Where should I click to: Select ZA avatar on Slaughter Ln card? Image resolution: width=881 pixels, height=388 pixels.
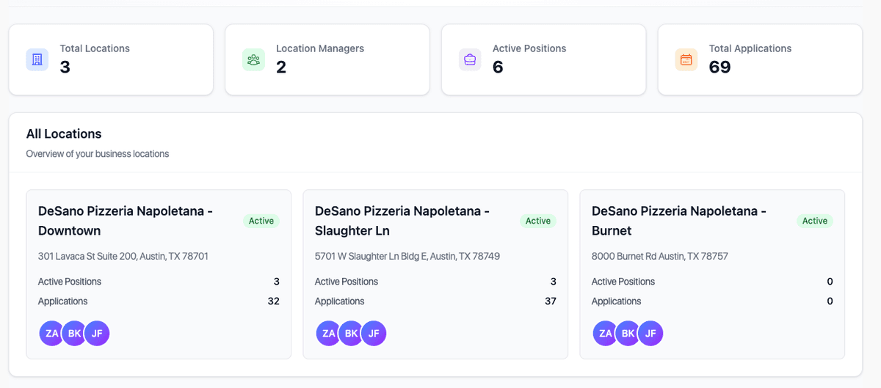pyautogui.click(x=329, y=333)
